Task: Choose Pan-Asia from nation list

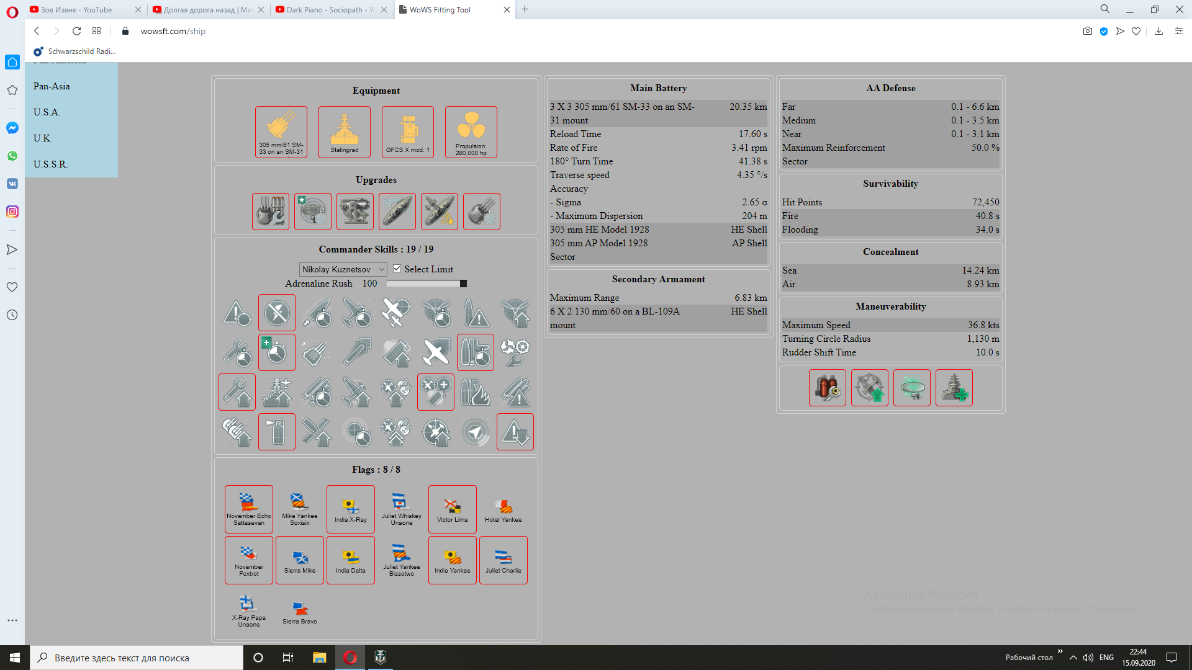Action: [x=52, y=86]
